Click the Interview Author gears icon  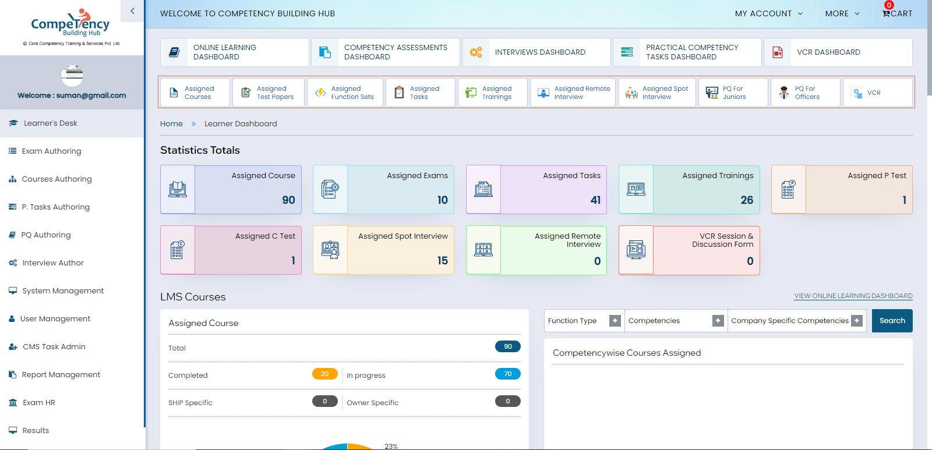pyautogui.click(x=13, y=263)
